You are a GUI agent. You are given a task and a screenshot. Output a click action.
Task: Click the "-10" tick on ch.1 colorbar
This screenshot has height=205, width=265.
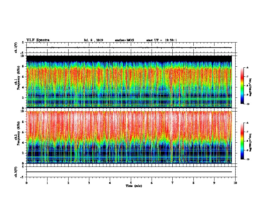[x=247, y=104]
